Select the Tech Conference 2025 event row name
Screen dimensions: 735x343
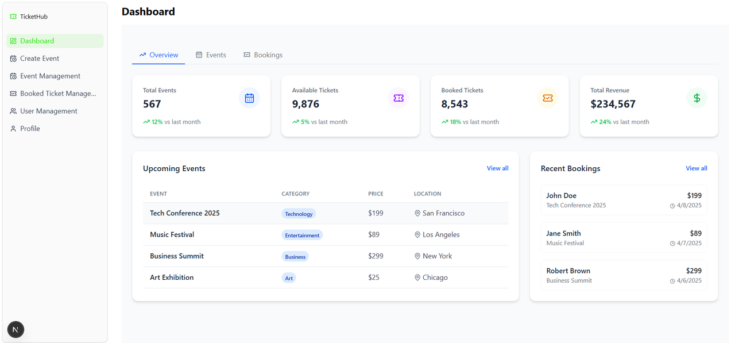click(x=185, y=213)
